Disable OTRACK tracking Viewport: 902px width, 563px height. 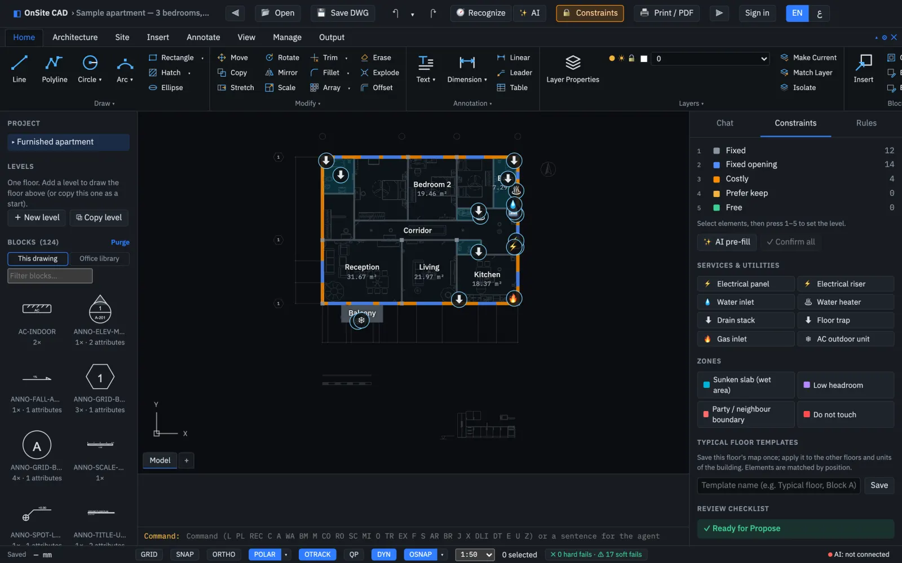(x=317, y=555)
